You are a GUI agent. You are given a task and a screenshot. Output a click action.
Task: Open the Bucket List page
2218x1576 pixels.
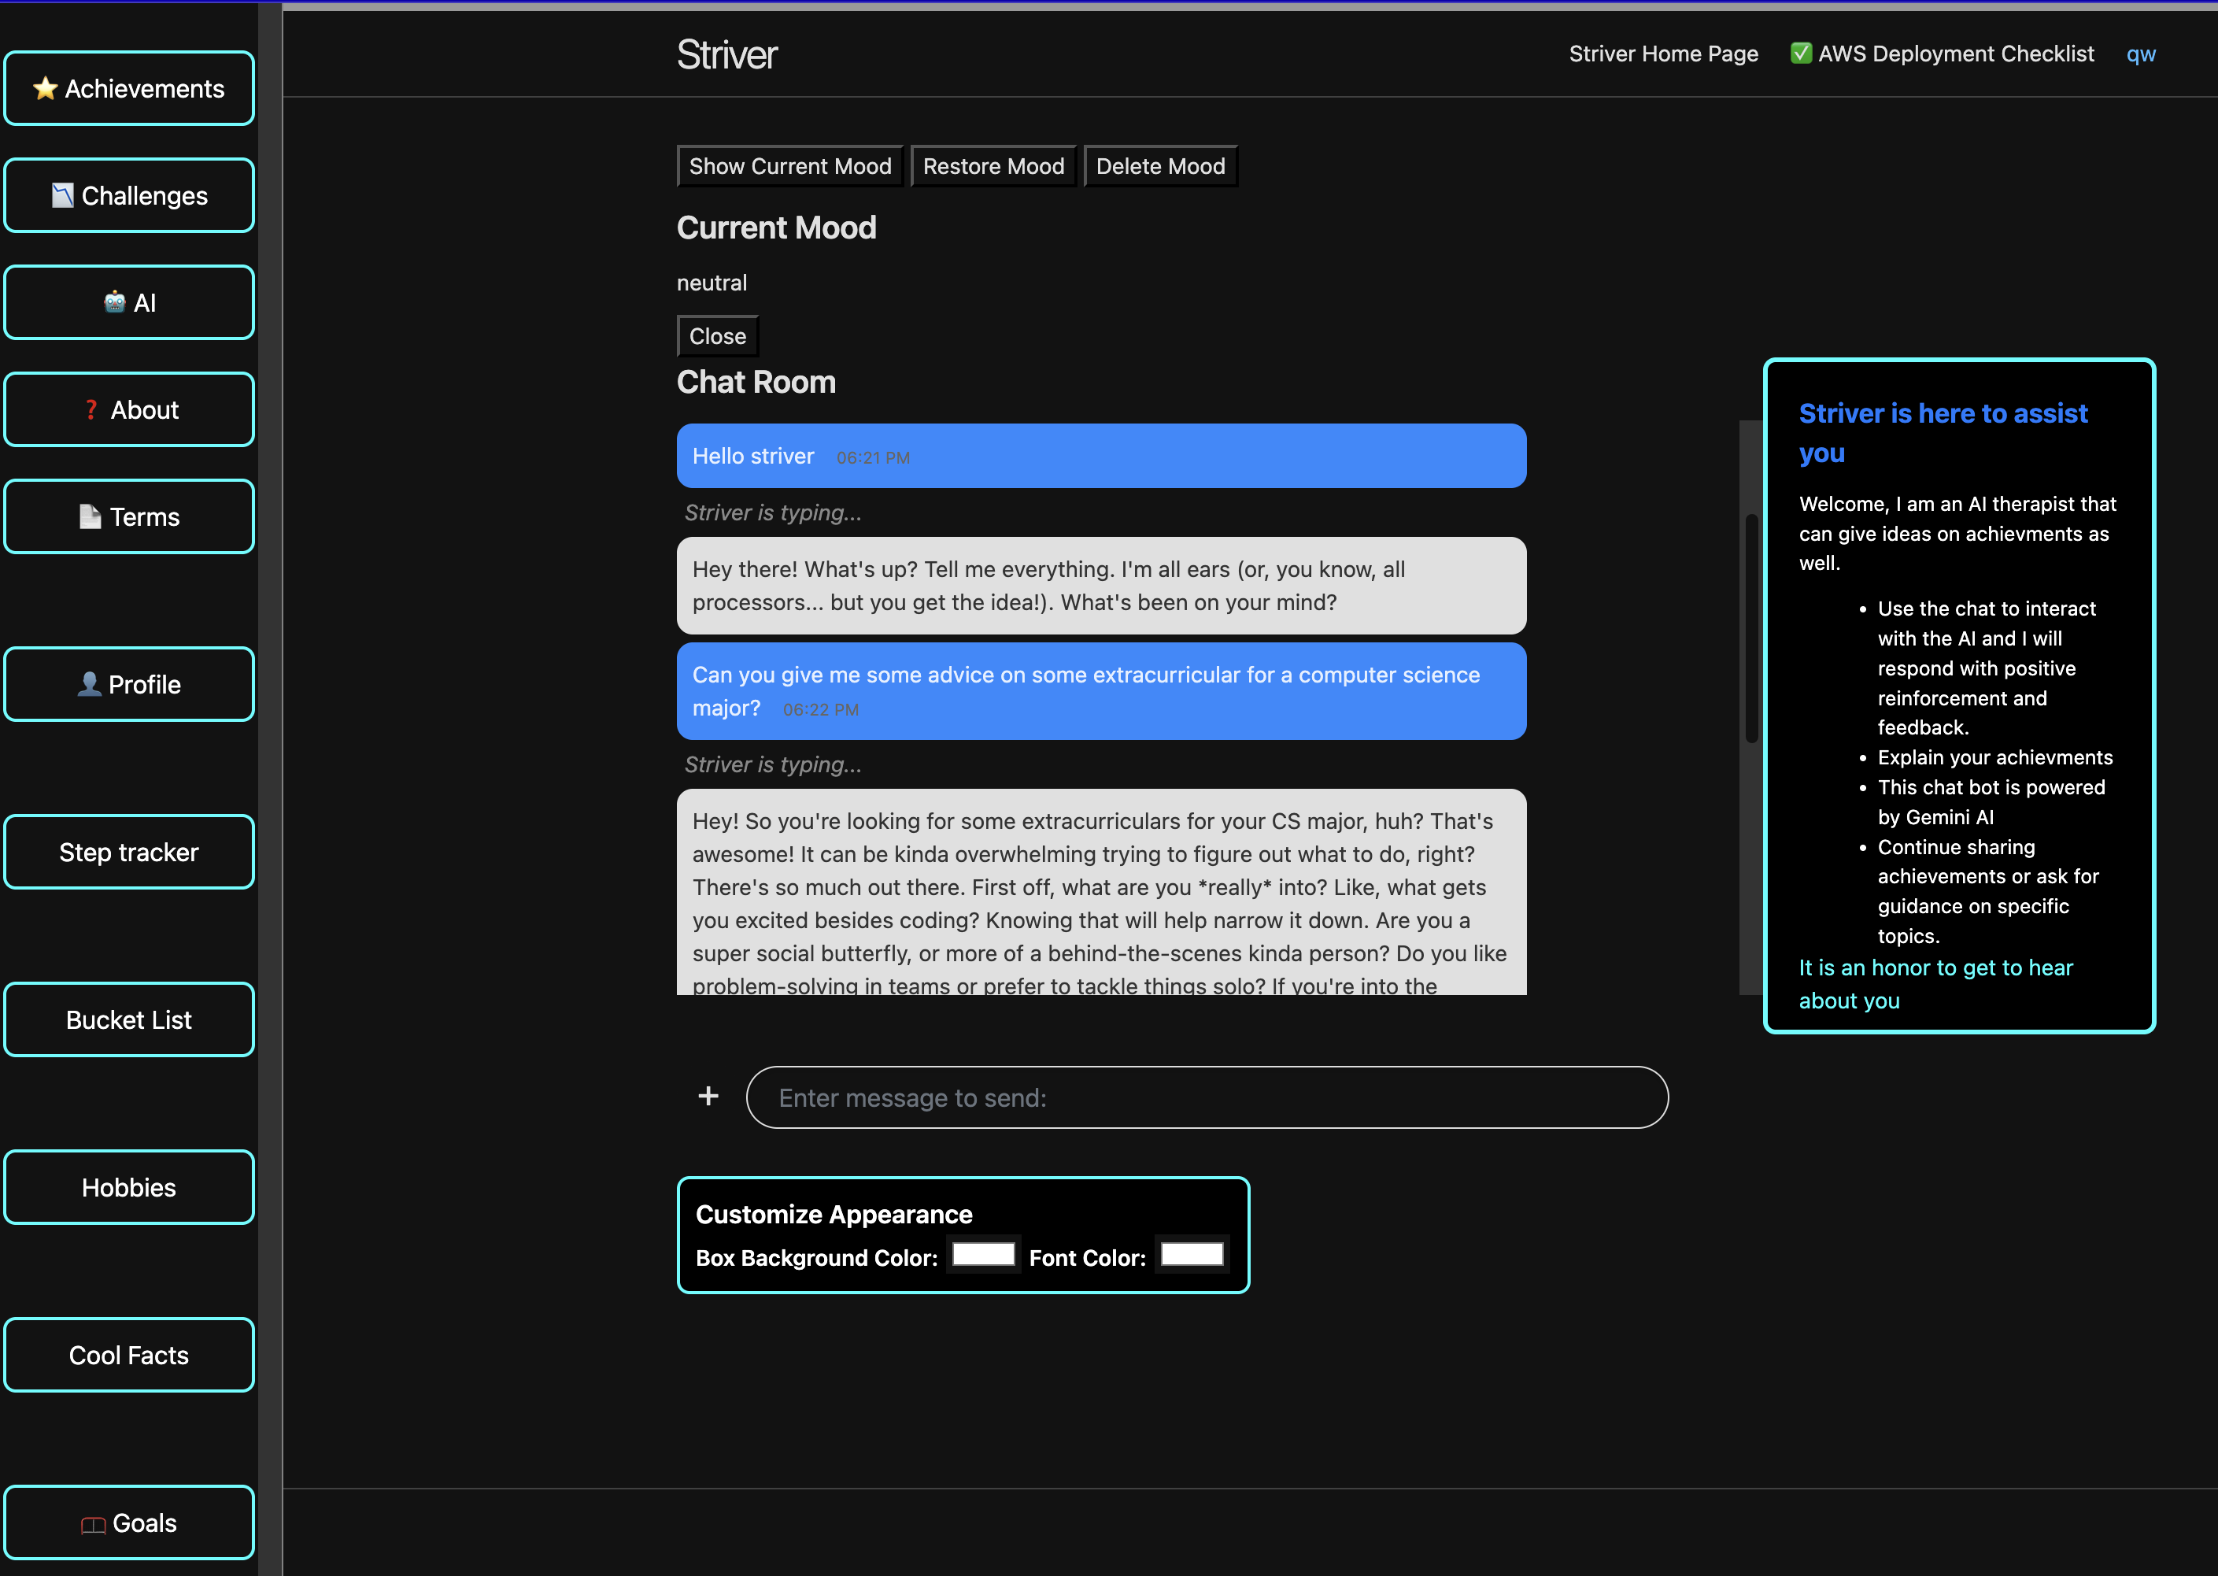point(129,1020)
